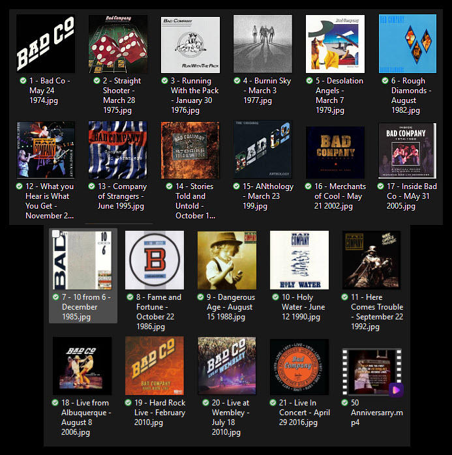Select the Stories Told and Untold cover
452x455 pixels.
[190, 150]
